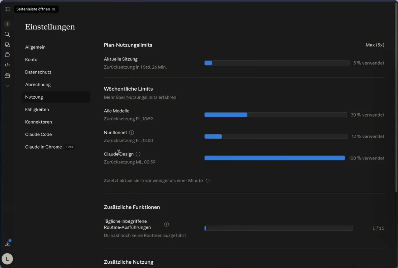This screenshot has width=398, height=268.
Task: Click the Nur Sonnet usage bar
Action: [276, 136]
